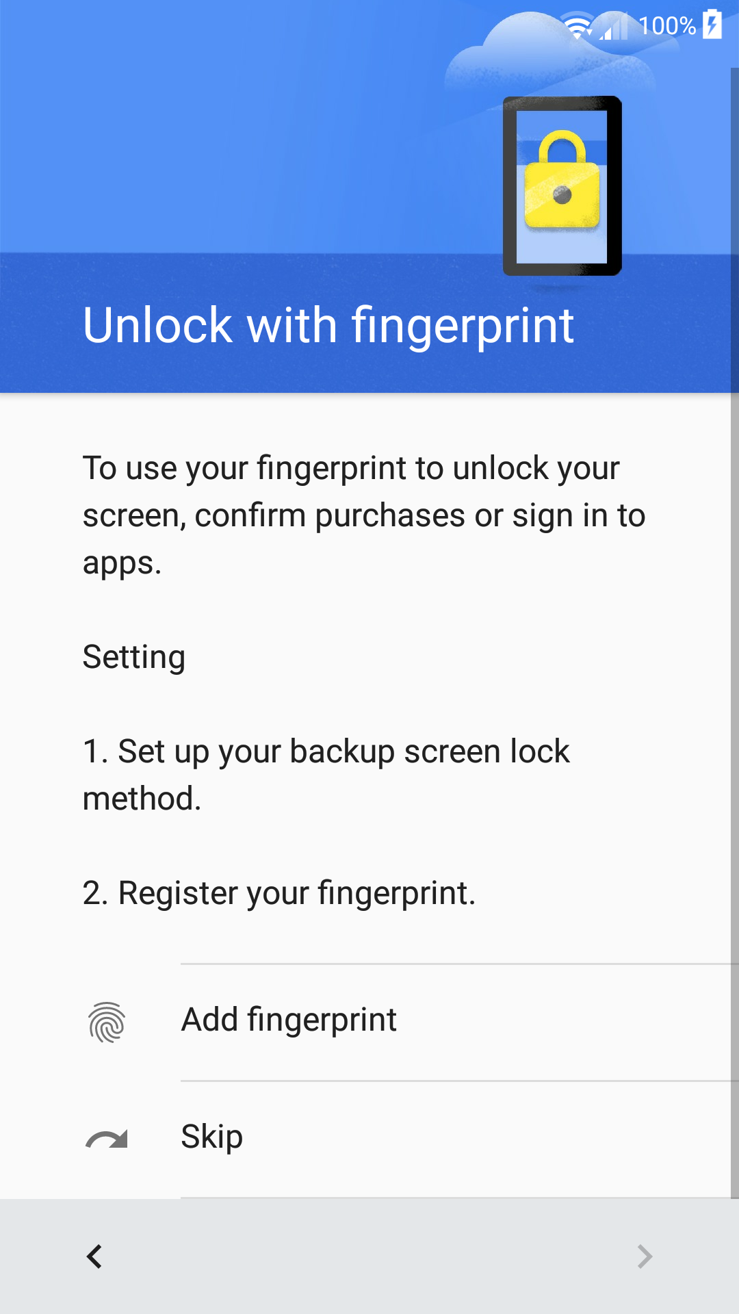This screenshot has height=1314, width=739.
Task: Tap the intro paragraph about fingerprint use
Action: [364, 515]
